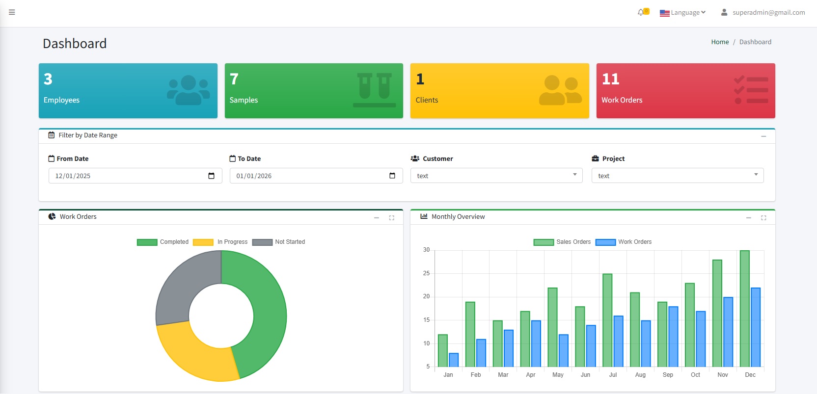Click the superadmin user profile icon

(x=724, y=12)
